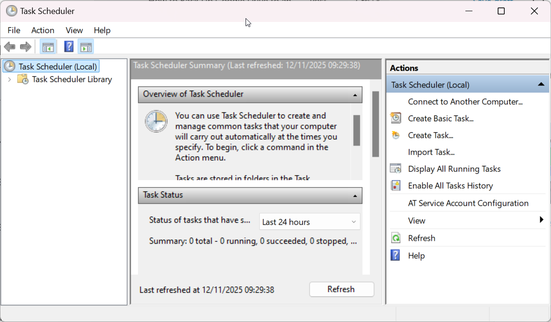Click the Help question mark icon in Actions pane
551x322 pixels.
(x=395, y=255)
